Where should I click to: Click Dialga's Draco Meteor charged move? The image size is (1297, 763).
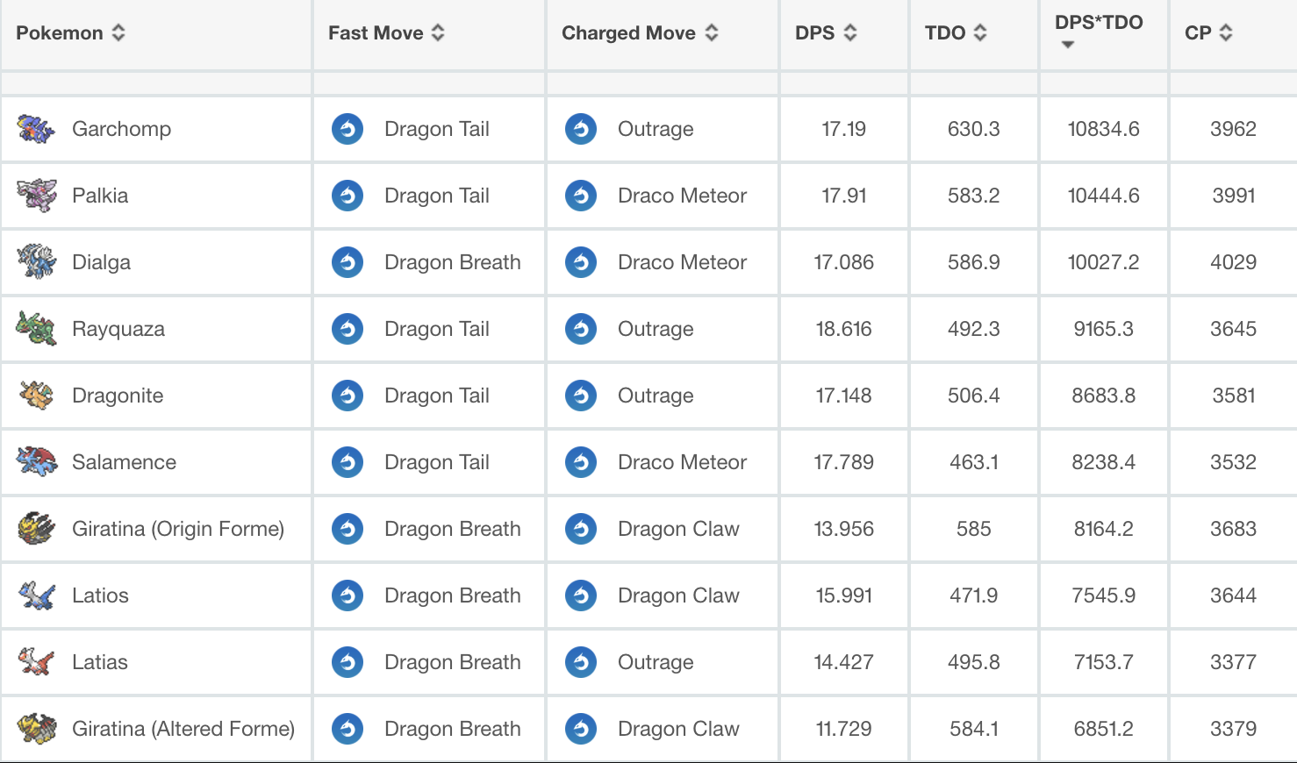tap(682, 262)
